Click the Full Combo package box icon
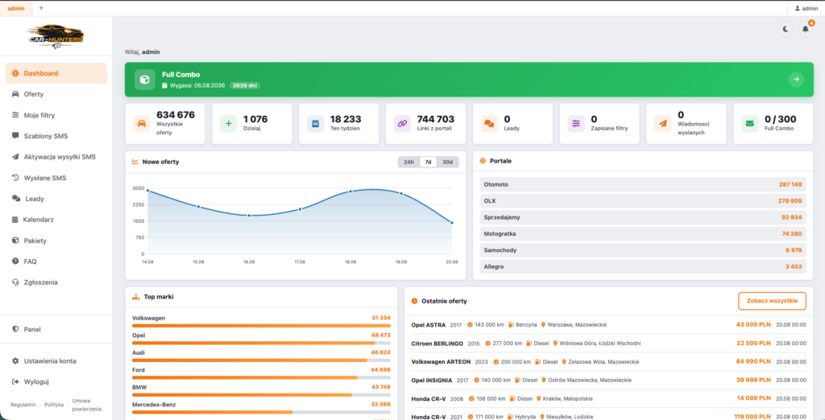The width and height of the screenshot is (825, 420). click(145, 80)
